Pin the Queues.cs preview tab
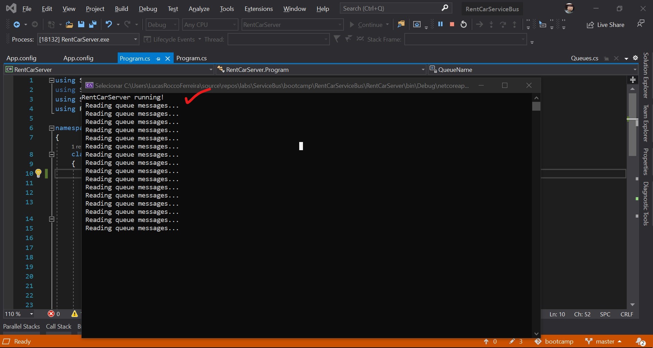The image size is (653, 348). pos(607,59)
